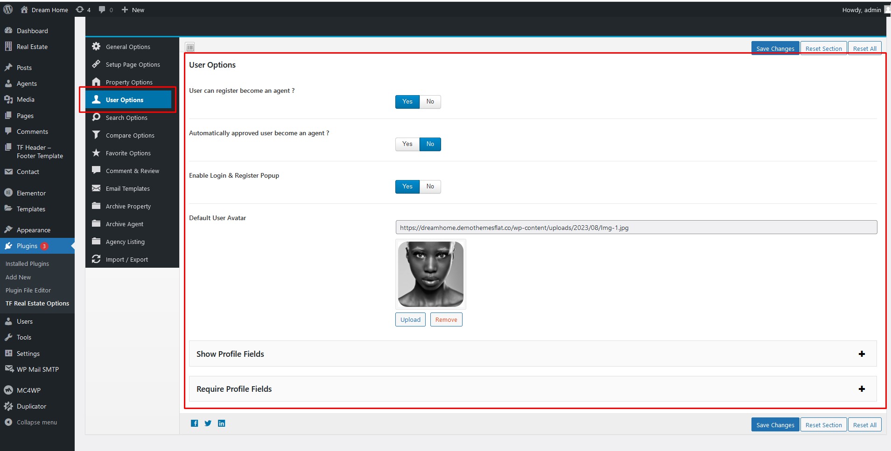This screenshot has width=891, height=451.
Task: Click the Collapse menu arrow icon
Action: 8,422
